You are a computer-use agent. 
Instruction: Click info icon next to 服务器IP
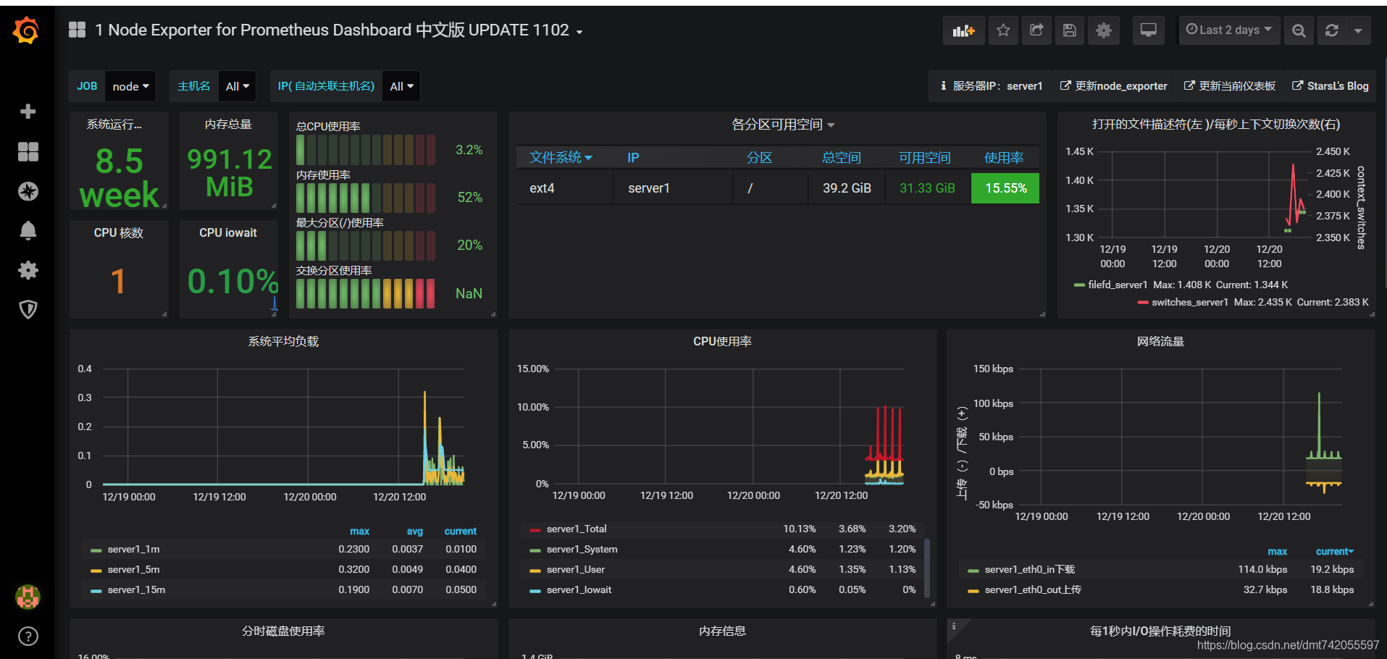coord(943,86)
